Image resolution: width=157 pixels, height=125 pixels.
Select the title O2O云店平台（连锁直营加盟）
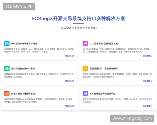pos(104,43)
